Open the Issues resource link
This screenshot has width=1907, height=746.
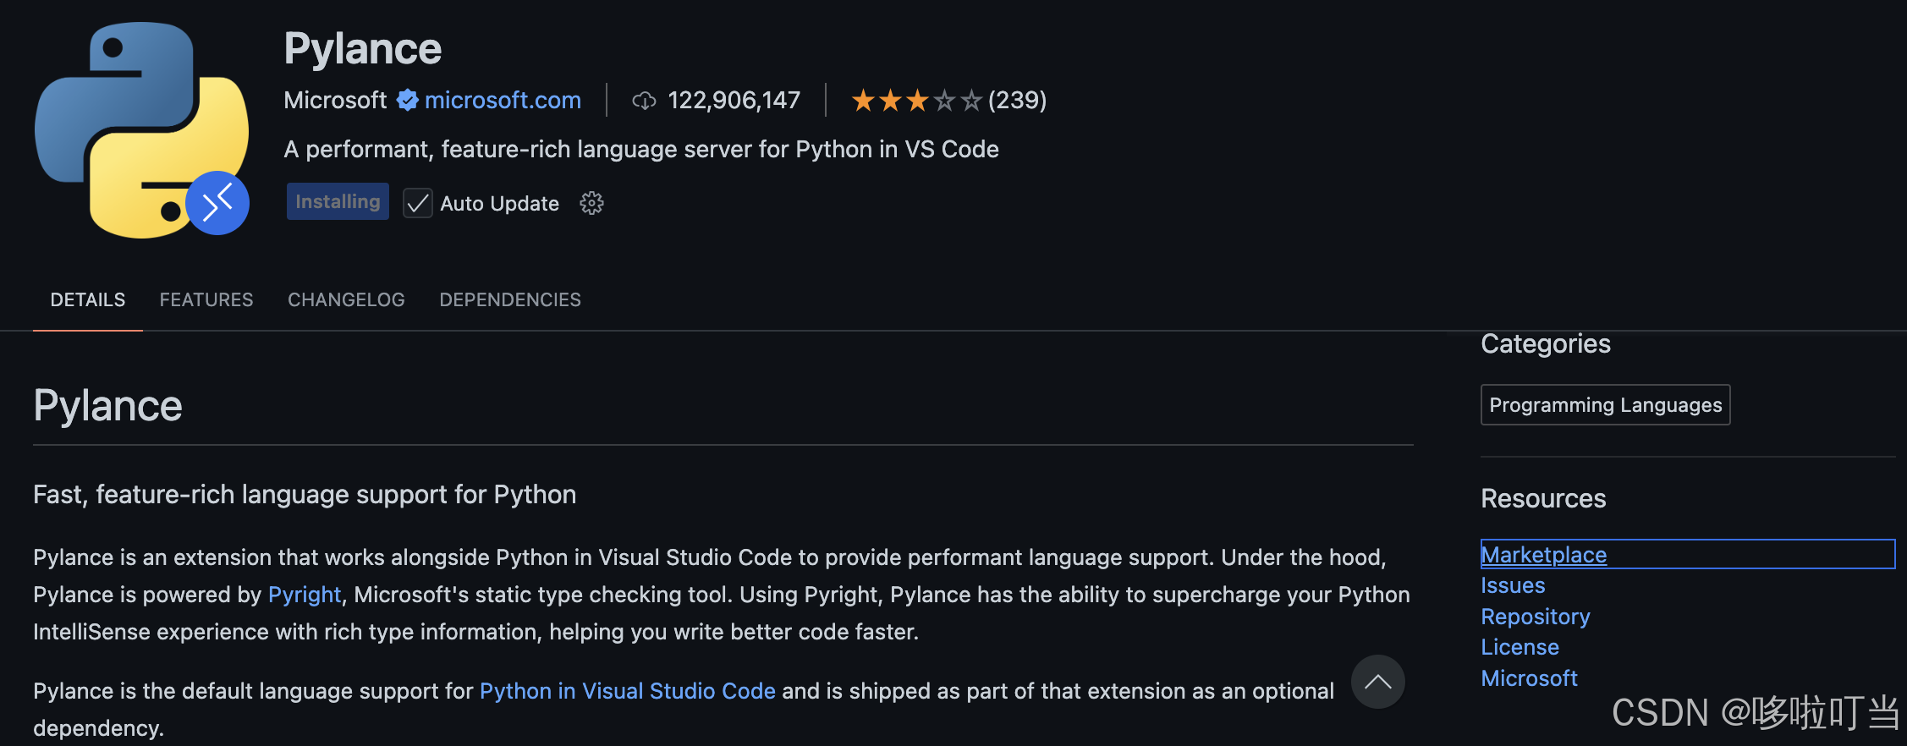coord(1513,585)
